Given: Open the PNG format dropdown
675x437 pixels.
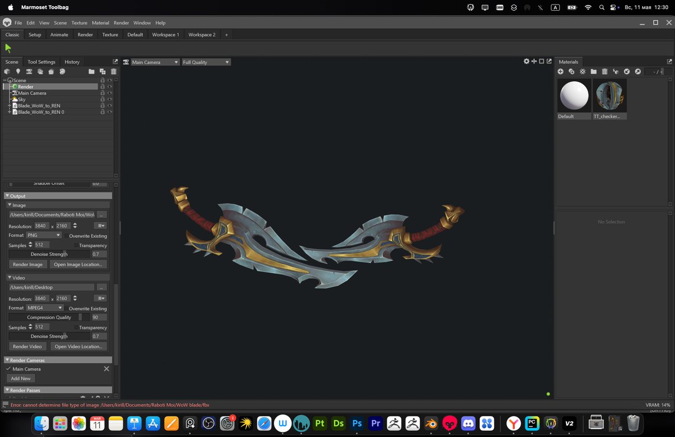Looking at the screenshot, I should pyautogui.click(x=44, y=235).
